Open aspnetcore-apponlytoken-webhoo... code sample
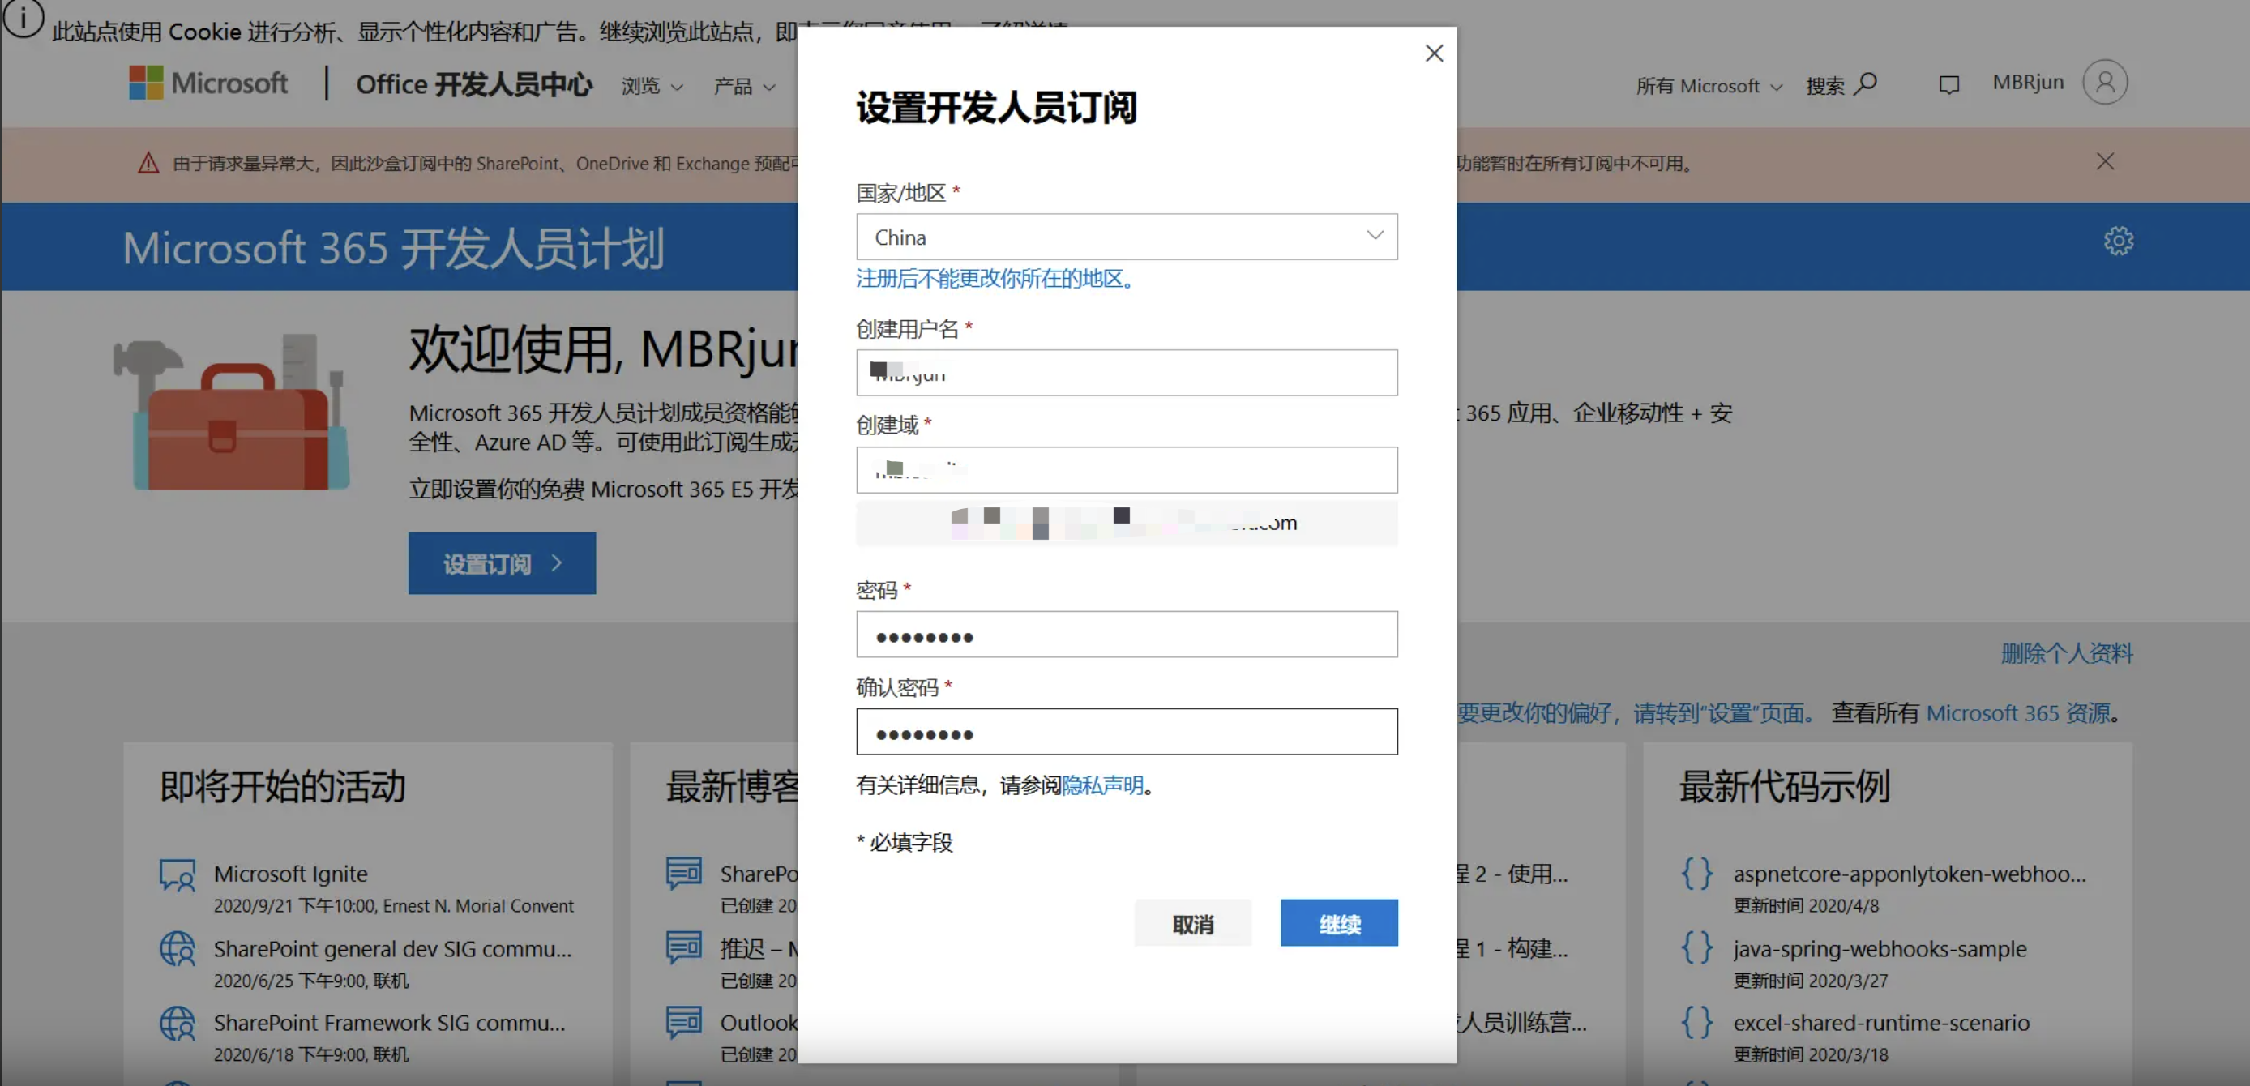The height and width of the screenshot is (1086, 2250). [x=1910, y=873]
